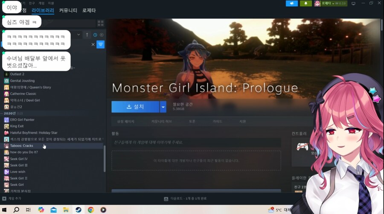Open Steam announcements megaphone button
Viewport: 384px width, 214px height.
coord(292,3)
